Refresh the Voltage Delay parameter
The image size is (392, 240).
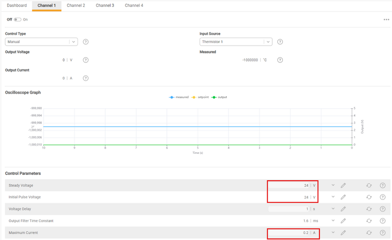[x=369, y=209]
